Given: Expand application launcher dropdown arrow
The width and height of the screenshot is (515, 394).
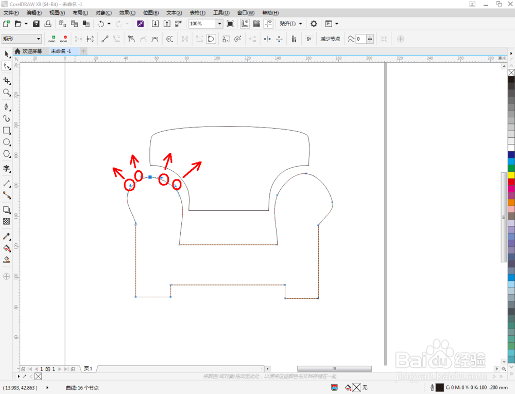Looking at the screenshot, I should point(337,24).
